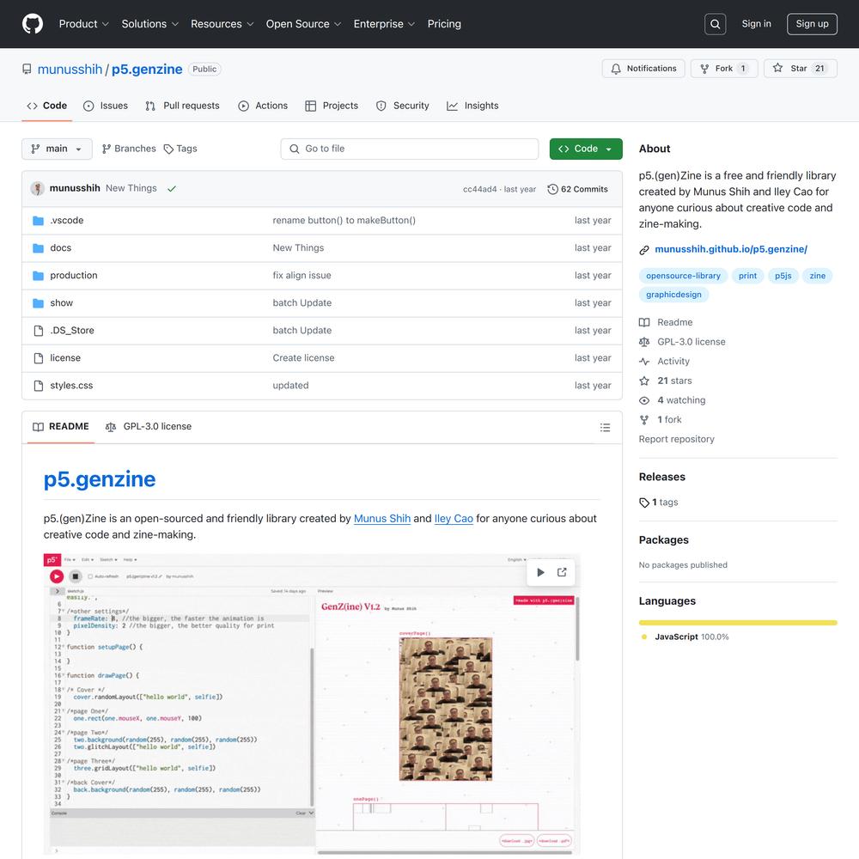Open the .vscode folder
Image resolution: width=859 pixels, height=859 pixels.
67,220
